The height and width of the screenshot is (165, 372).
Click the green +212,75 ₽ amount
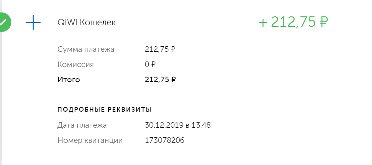click(294, 22)
